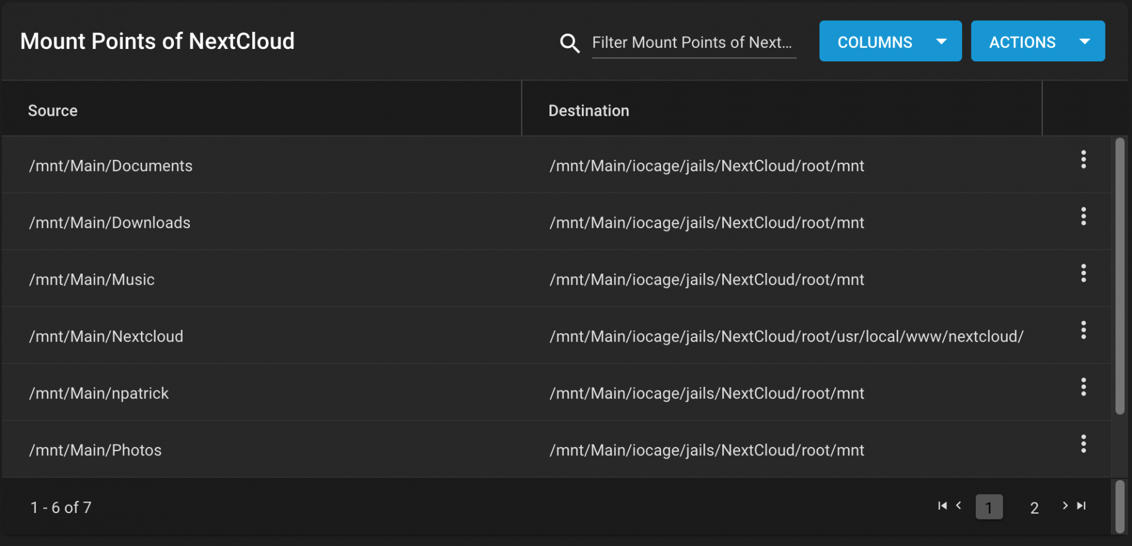Screen dimensions: 1132x546
Task: Select the /mnt/Main/Documents source cell
Action: coord(111,166)
